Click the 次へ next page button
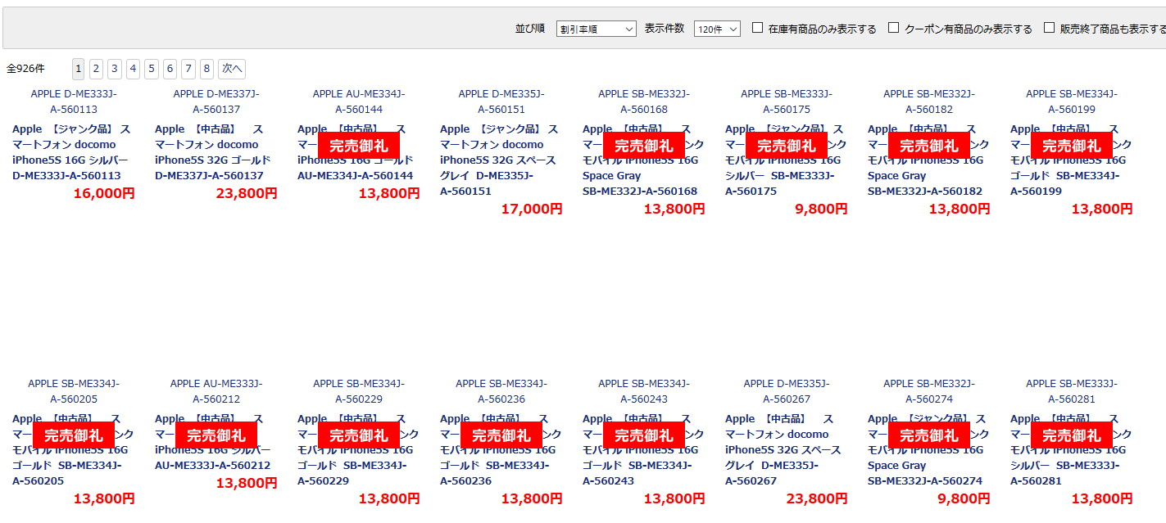 pos(232,69)
